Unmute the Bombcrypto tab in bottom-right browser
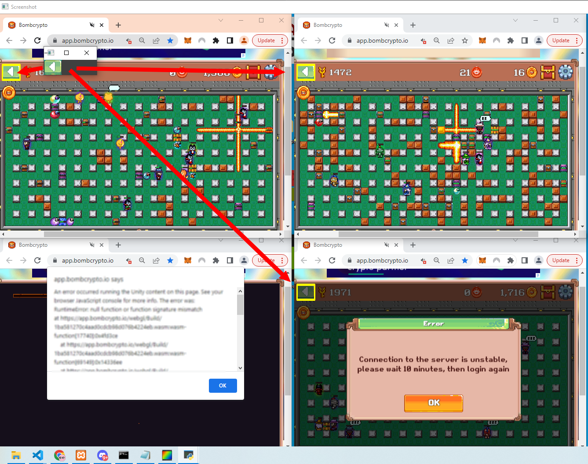588x464 pixels. point(387,245)
